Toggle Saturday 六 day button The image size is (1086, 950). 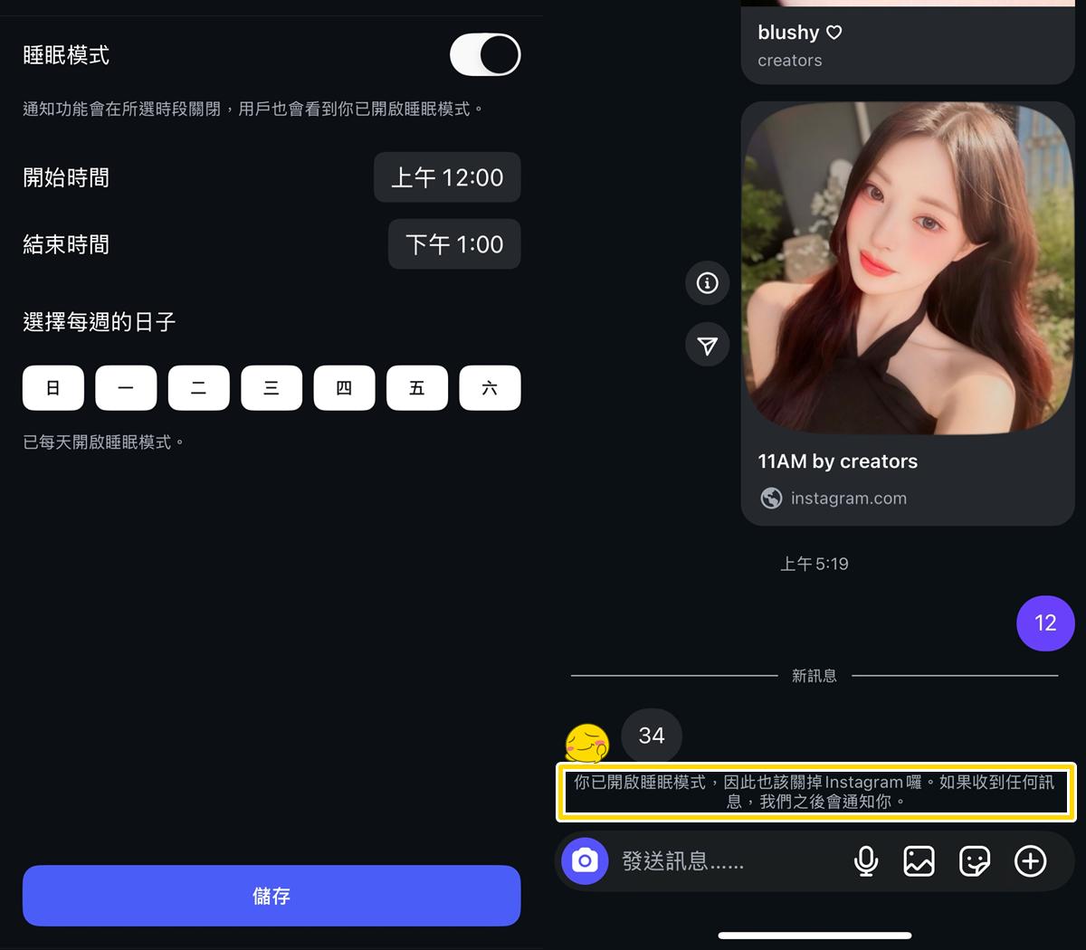[x=490, y=388]
